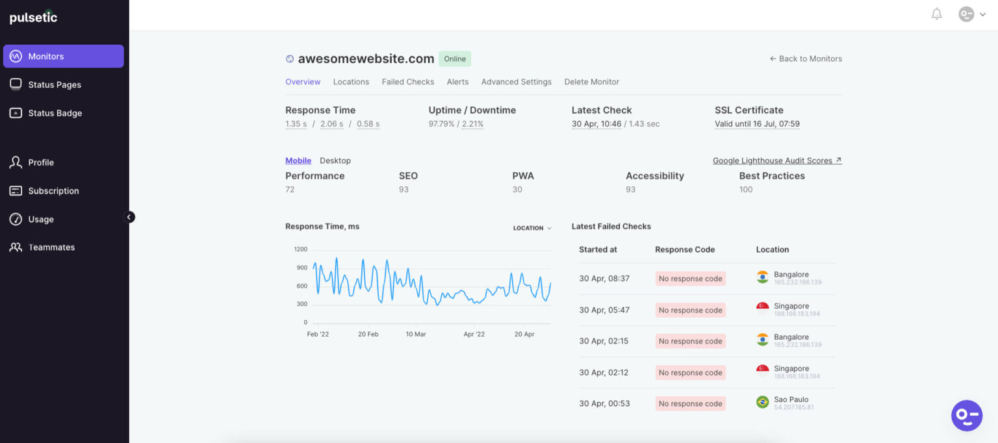The image size is (998, 443).
Task: Switch to the Desktop Lighthouse scores
Action: point(335,160)
